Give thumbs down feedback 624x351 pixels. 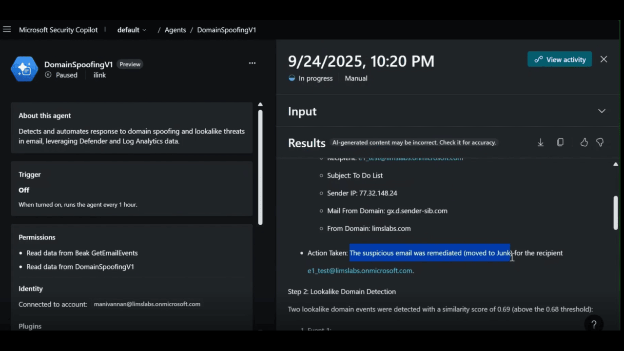tap(600, 142)
